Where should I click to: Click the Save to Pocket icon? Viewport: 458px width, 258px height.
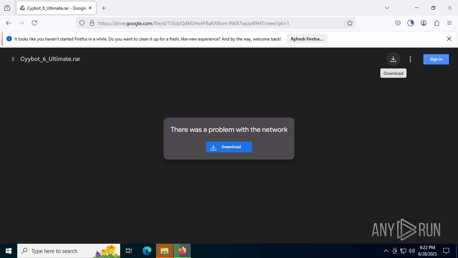(398, 23)
